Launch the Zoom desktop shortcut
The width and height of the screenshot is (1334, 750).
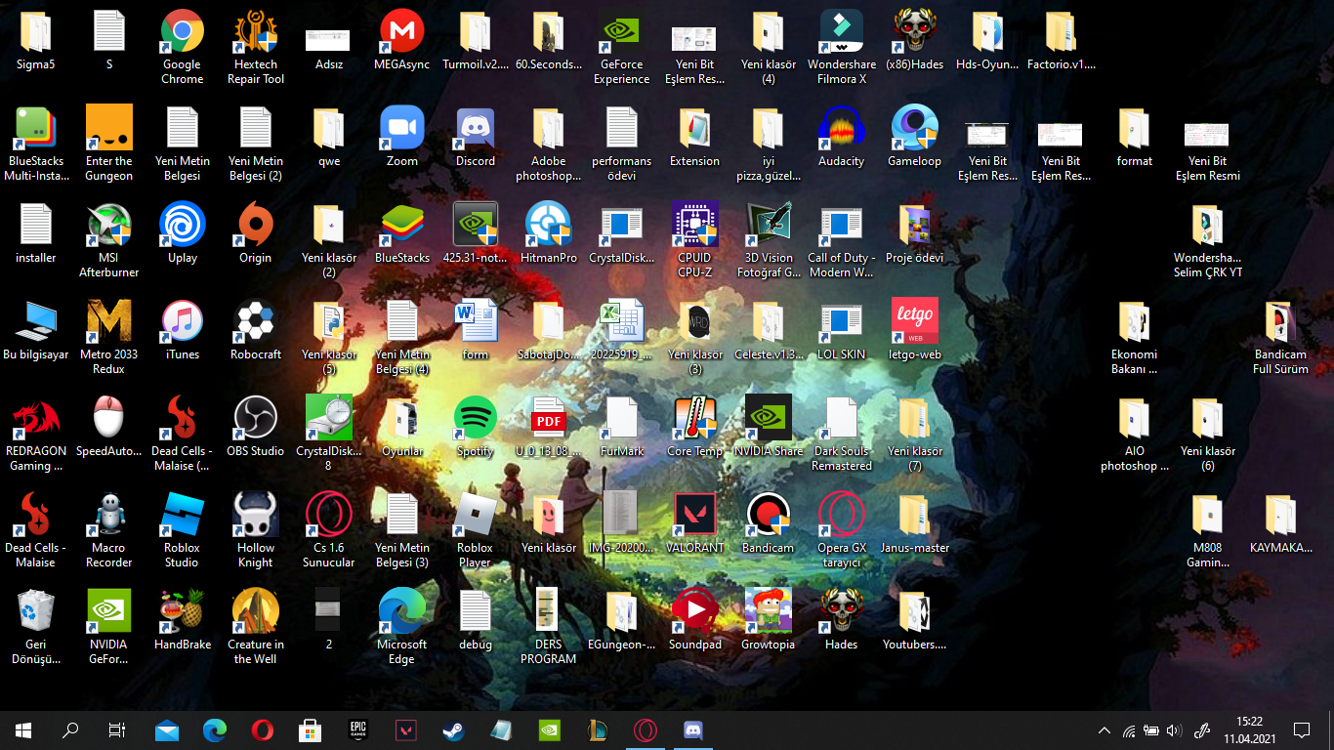[x=402, y=137]
